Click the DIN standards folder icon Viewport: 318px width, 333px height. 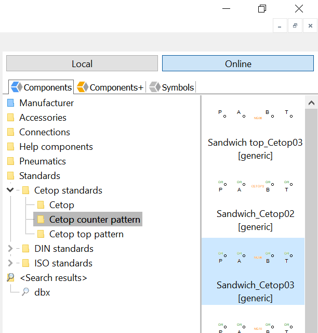[x=25, y=249]
